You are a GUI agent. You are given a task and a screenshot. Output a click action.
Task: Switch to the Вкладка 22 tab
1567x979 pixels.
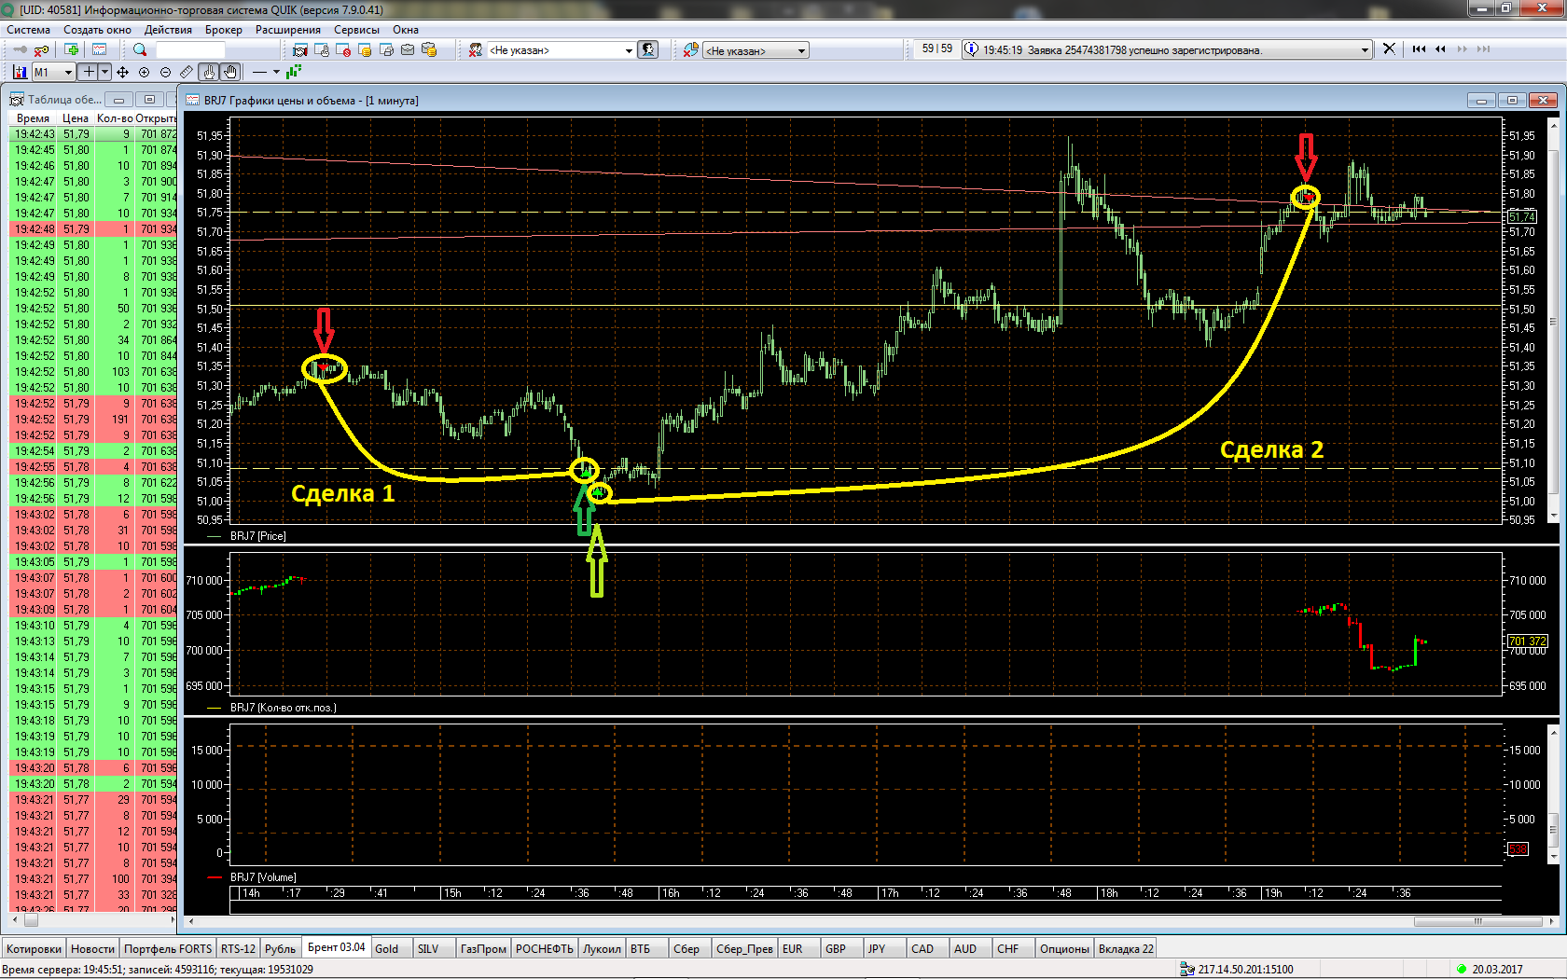point(1126,949)
